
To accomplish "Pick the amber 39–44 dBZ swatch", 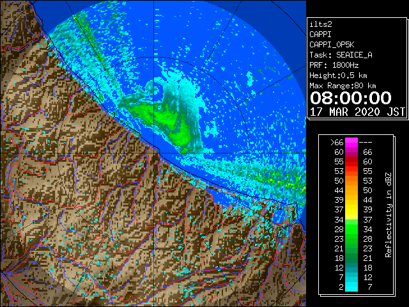I will coord(351,200).
